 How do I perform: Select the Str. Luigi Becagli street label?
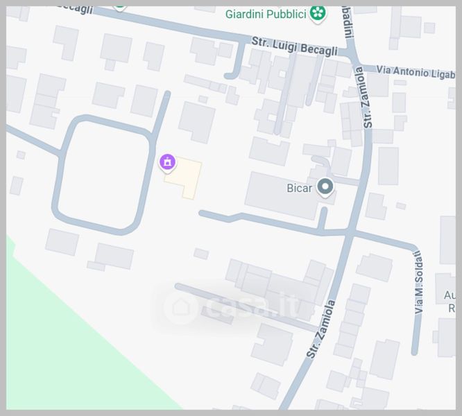[294, 46]
